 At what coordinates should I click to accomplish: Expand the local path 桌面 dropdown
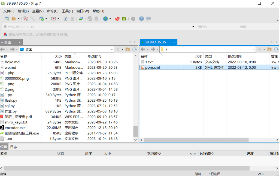click(112, 49)
